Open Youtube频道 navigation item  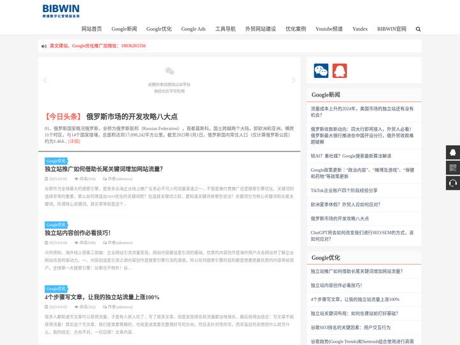(329, 29)
